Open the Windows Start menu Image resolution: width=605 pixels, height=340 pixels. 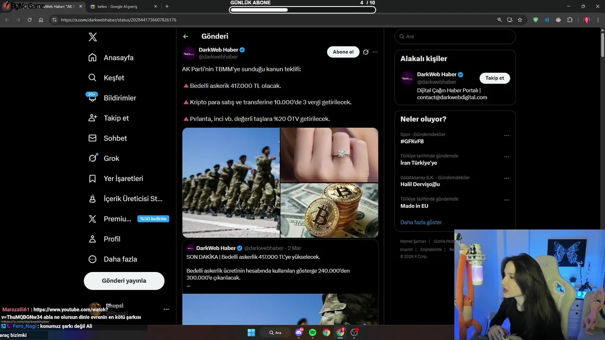251,332
